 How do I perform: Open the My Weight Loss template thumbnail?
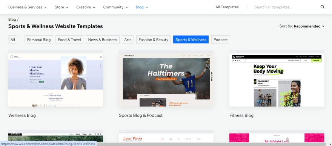pyautogui.click(x=277, y=136)
